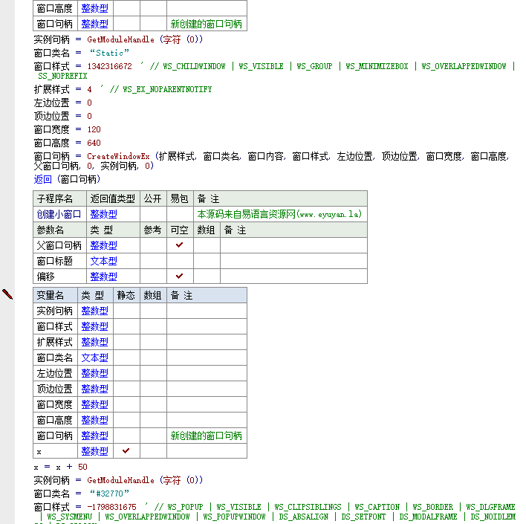Toggle the 静态 cell for 扩展样式 variable
526x524 pixels.
[127, 342]
